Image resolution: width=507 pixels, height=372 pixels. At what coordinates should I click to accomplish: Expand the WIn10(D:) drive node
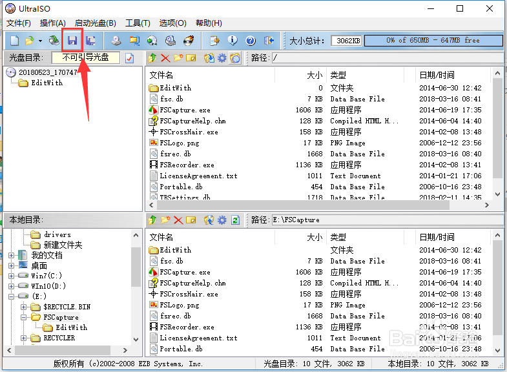[x=12, y=286]
